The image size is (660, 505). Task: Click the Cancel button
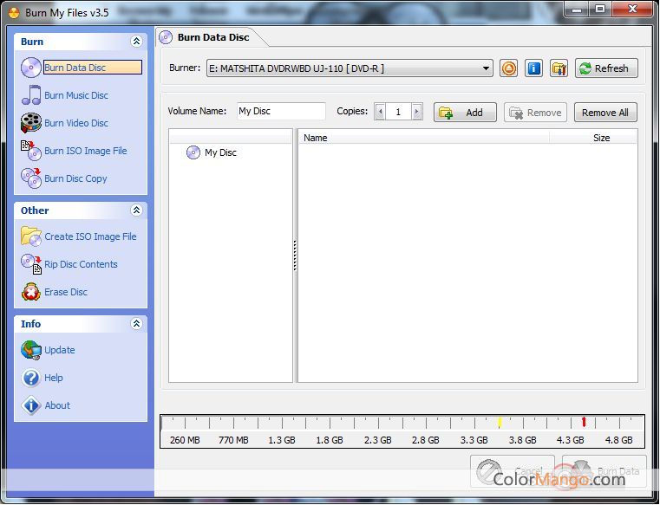tap(513, 472)
